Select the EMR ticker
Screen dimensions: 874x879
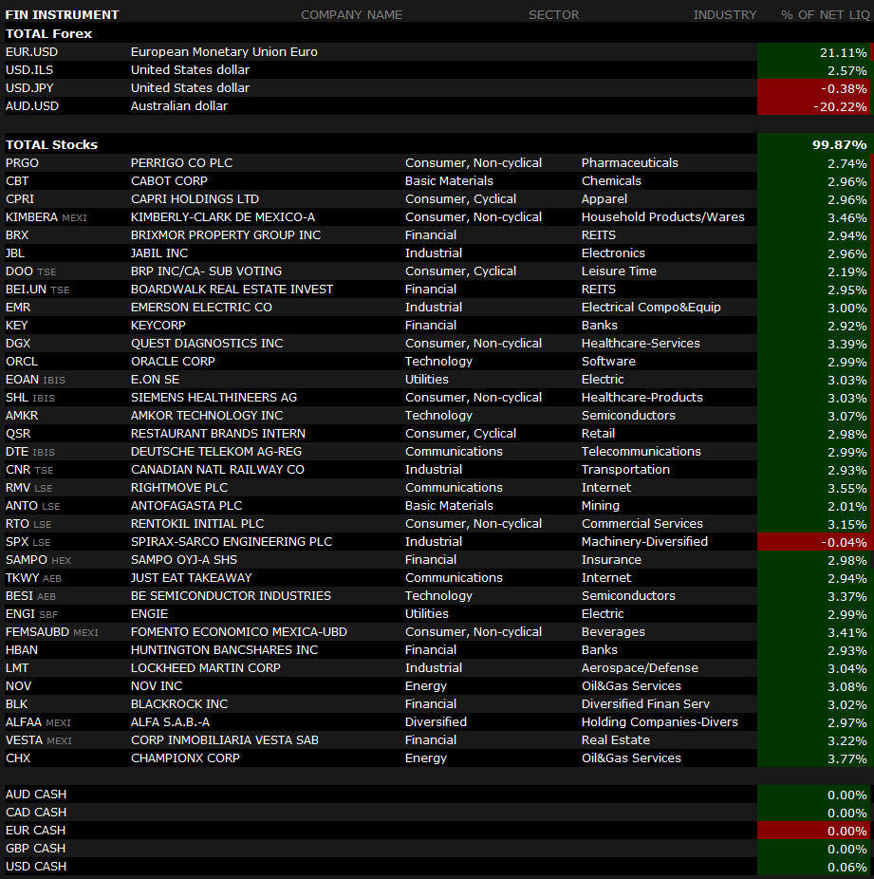(x=18, y=308)
